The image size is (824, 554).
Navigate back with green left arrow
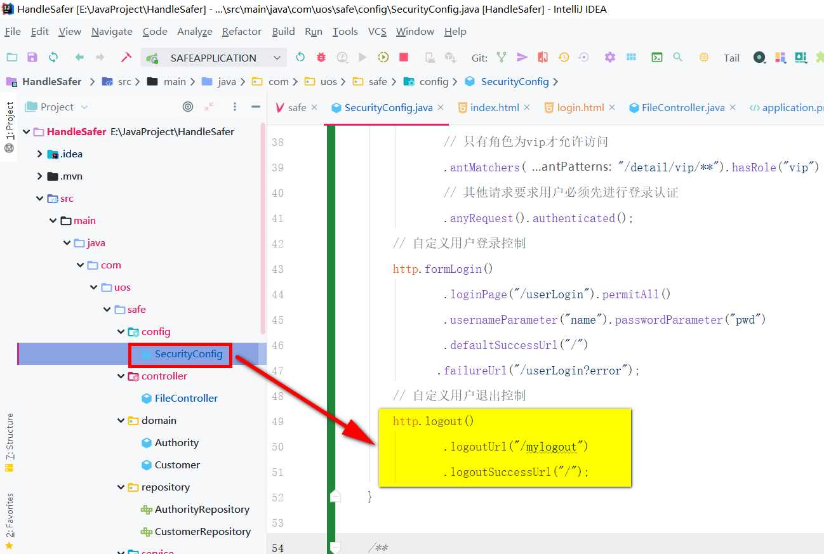(79, 57)
